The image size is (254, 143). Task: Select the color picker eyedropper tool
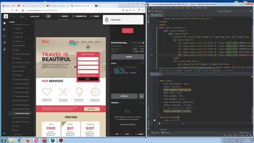point(4,43)
